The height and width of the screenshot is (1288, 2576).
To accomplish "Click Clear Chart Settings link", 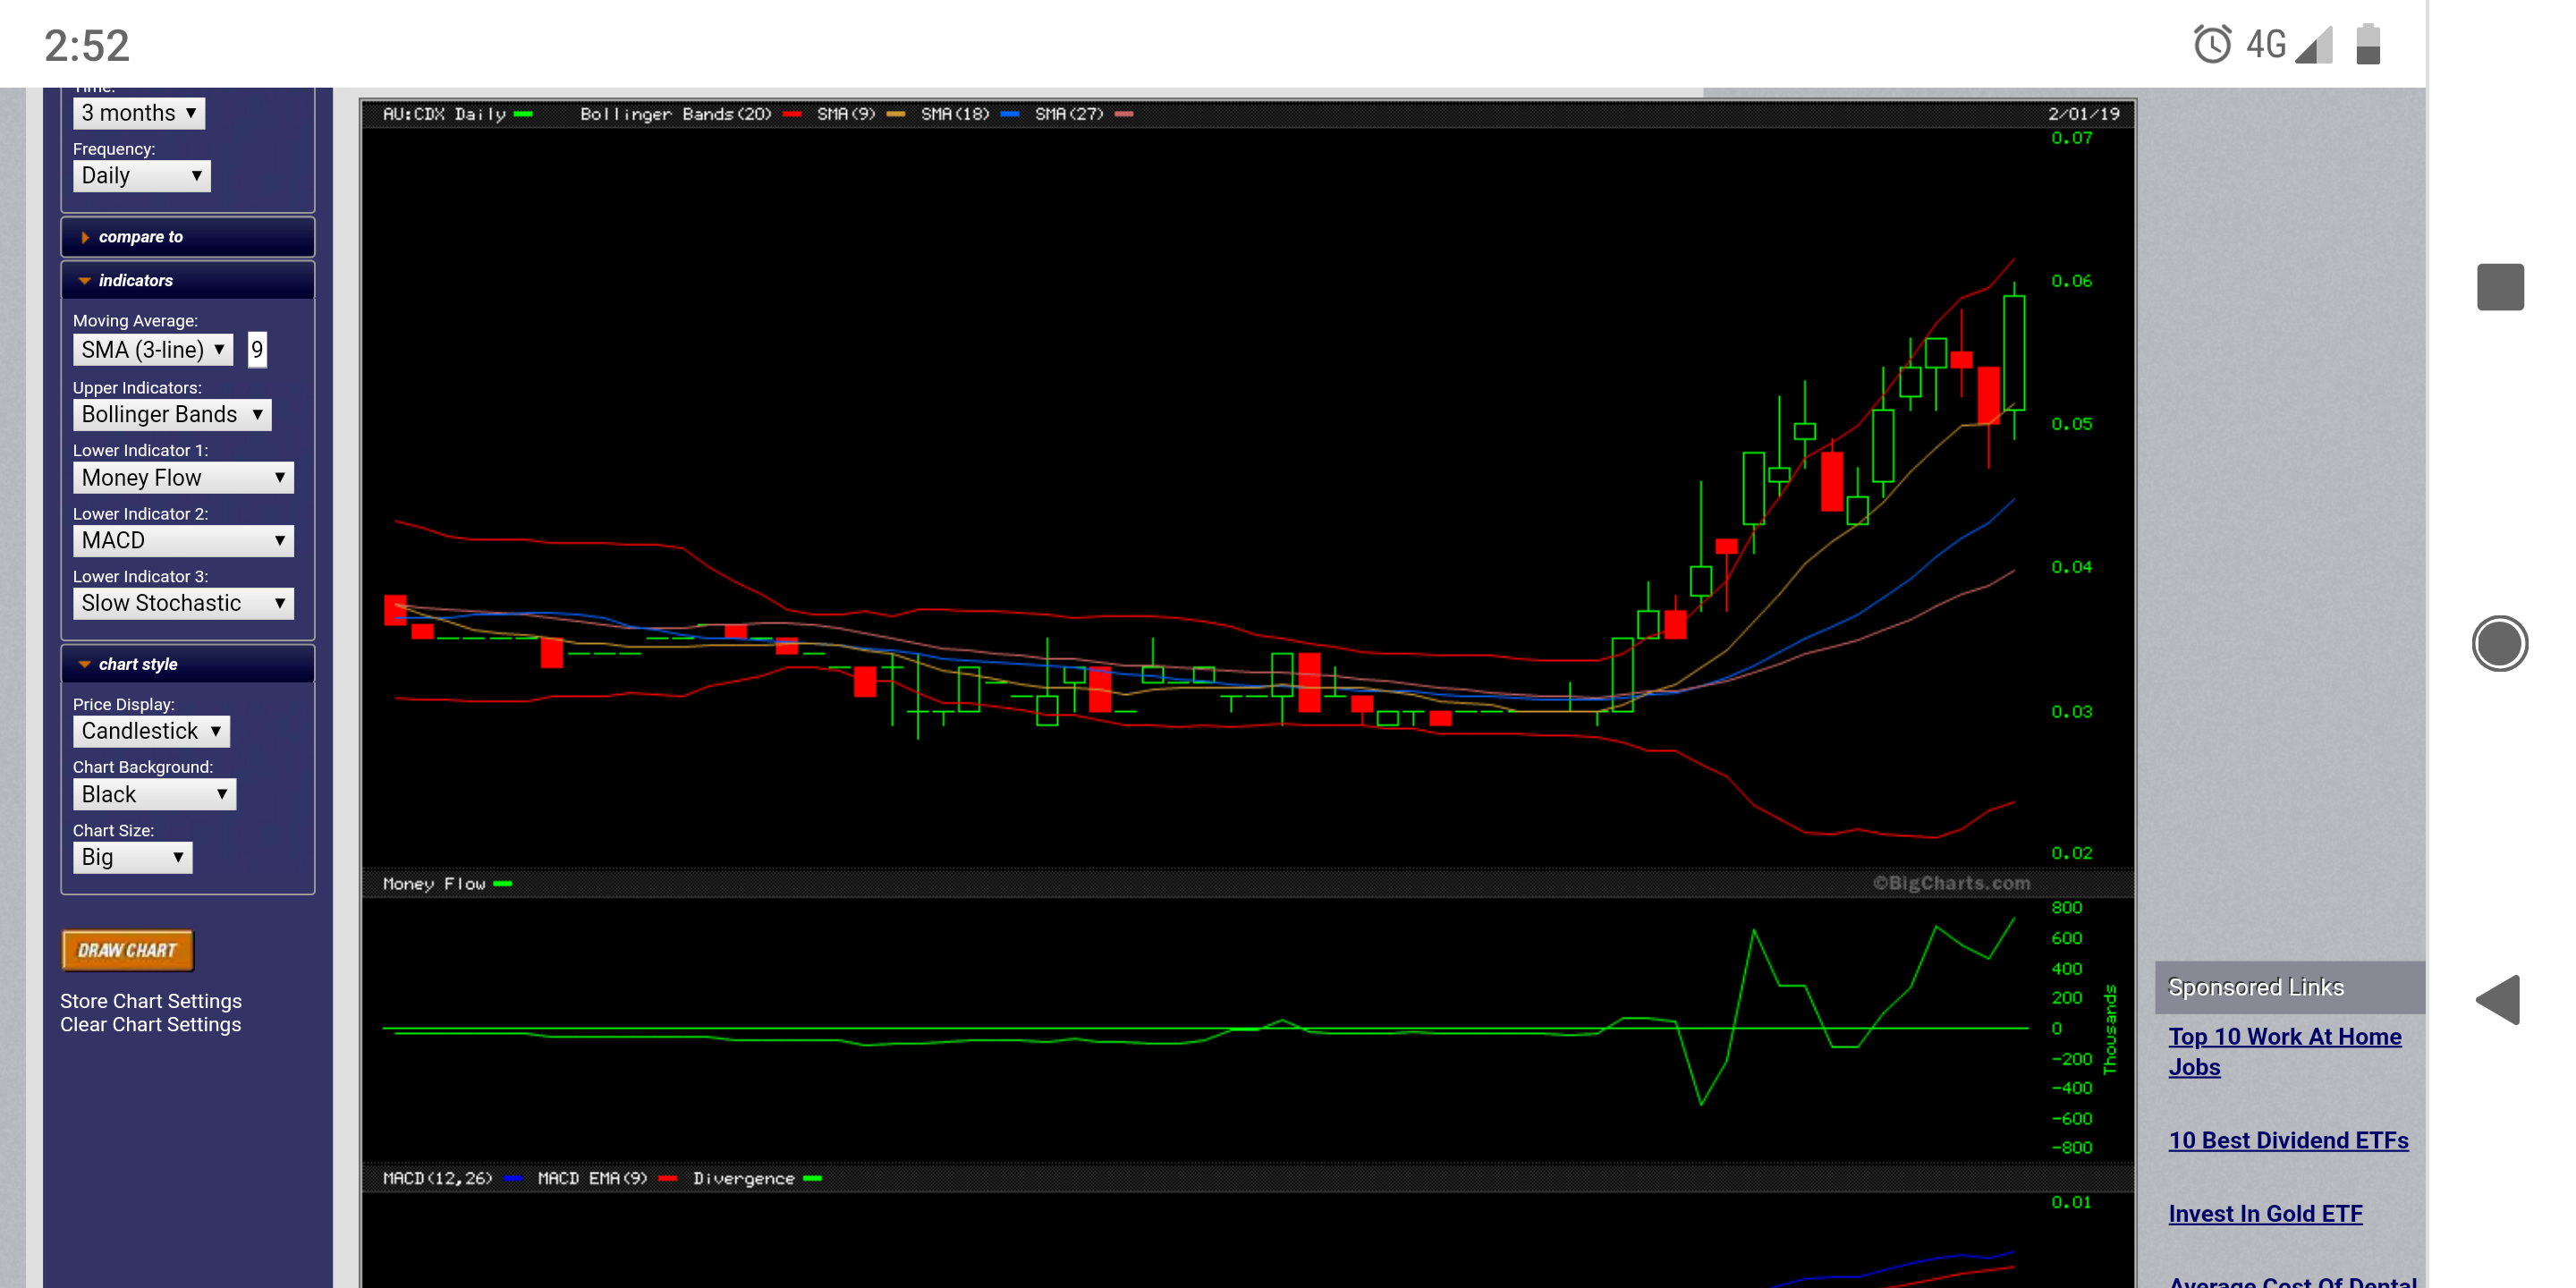I will pos(150,1025).
